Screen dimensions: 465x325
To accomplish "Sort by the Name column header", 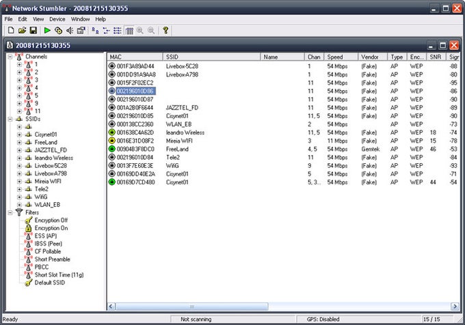I will [x=282, y=57].
